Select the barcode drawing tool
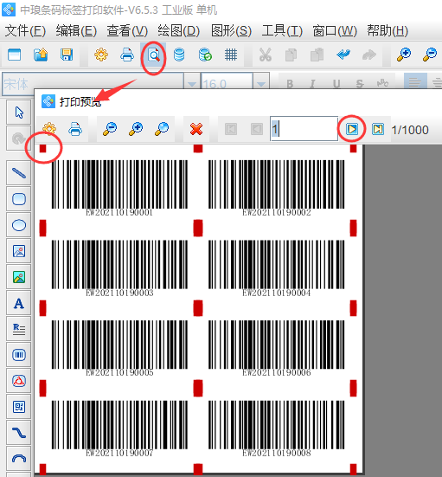Image resolution: width=442 pixels, height=477 pixels. point(19,355)
